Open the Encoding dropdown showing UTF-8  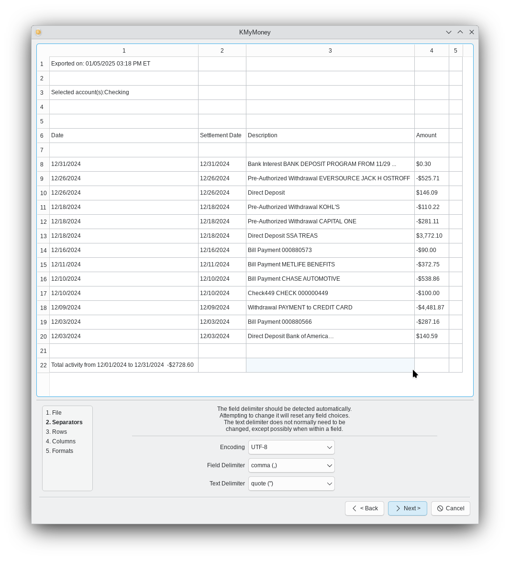[291, 447]
